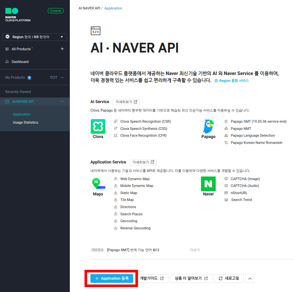Click the Clova Face Recognition icon
Viewport: 294px width, 292px height.
click(x=116, y=135)
